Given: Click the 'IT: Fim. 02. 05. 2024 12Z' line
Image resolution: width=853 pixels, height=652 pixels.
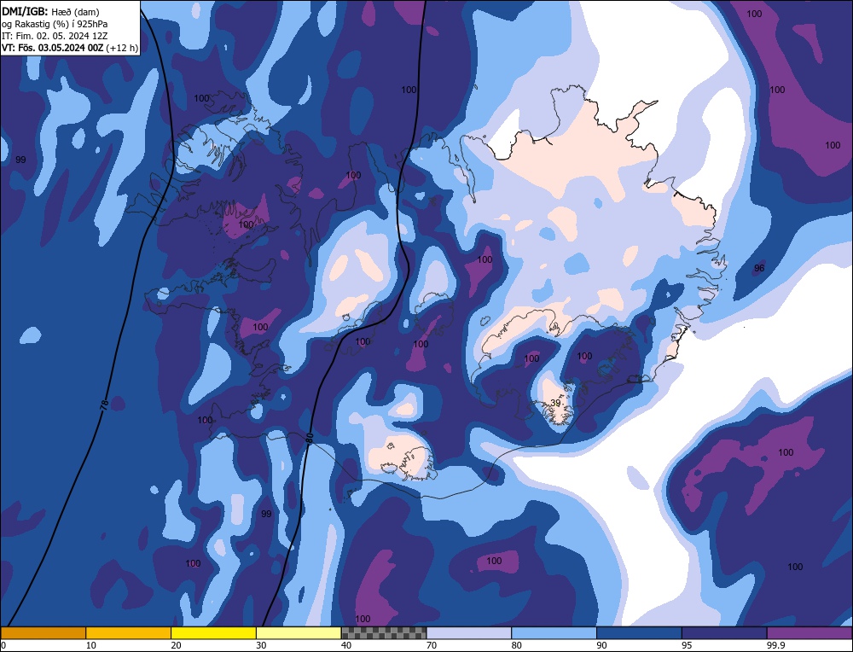Looking at the screenshot, I should click(x=55, y=36).
